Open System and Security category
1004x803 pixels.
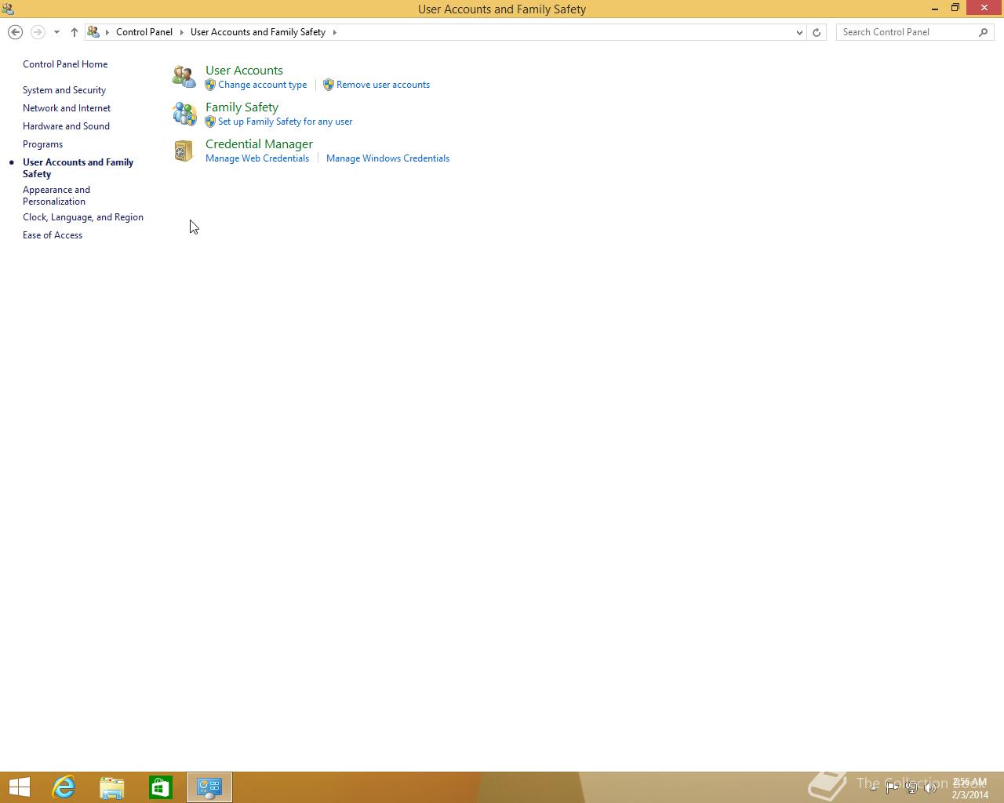[x=64, y=90]
